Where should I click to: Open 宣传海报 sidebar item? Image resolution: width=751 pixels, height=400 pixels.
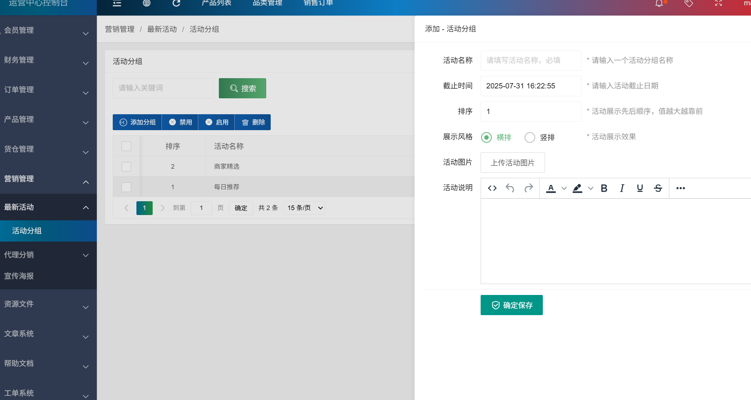coord(19,276)
